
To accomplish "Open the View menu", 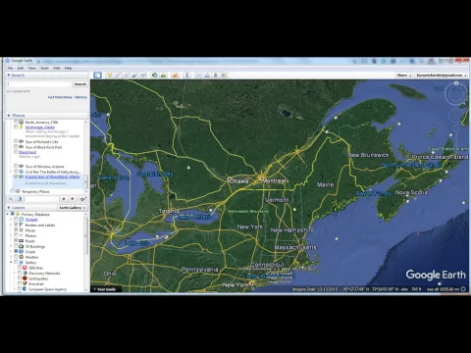I will [x=31, y=68].
